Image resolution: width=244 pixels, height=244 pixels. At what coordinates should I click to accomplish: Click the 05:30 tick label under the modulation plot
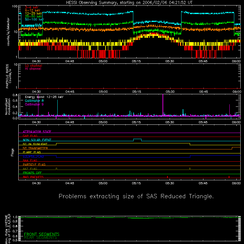click(x=170, y=122)
